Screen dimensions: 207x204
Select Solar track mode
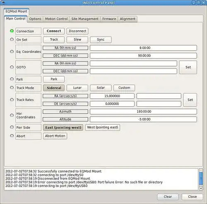click(x=101, y=88)
